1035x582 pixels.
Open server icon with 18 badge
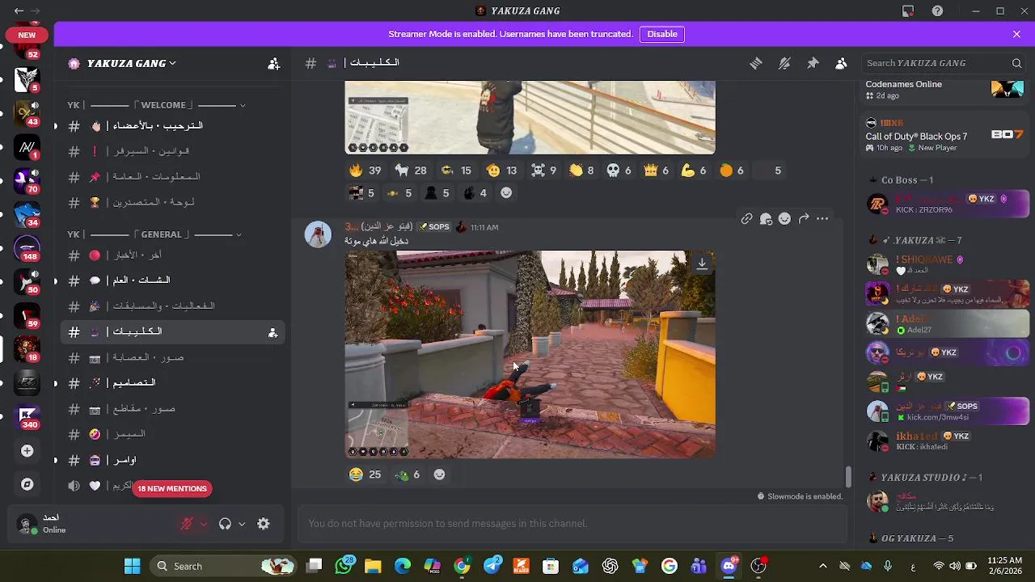tap(27, 348)
